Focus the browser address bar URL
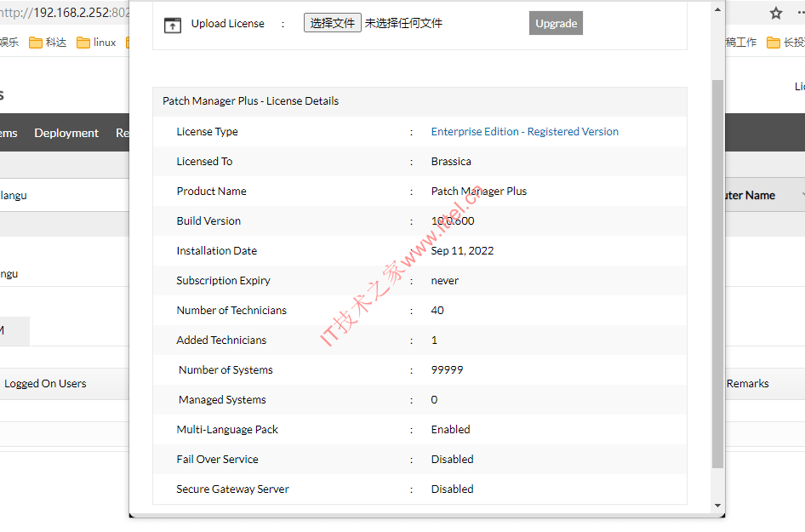 pyautogui.click(x=64, y=13)
